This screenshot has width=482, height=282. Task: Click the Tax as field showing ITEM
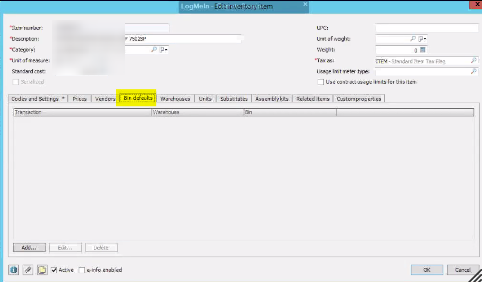(x=423, y=61)
